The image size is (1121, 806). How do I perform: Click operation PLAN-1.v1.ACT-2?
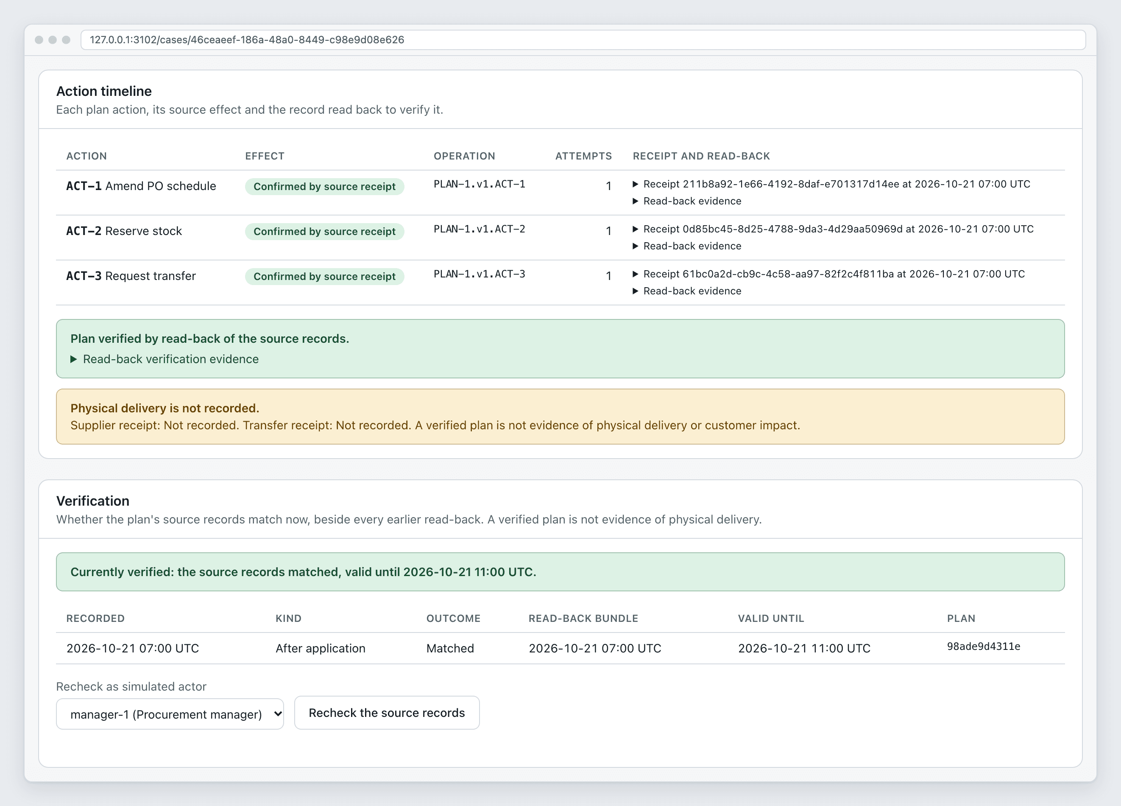(x=480, y=229)
